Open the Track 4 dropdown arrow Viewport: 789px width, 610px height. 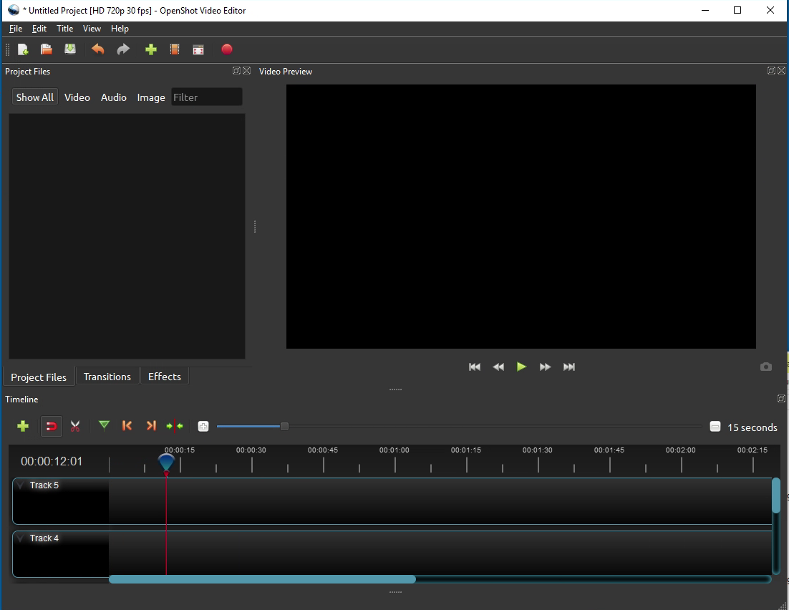pos(21,538)
